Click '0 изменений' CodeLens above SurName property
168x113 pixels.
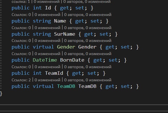point(47,28)
